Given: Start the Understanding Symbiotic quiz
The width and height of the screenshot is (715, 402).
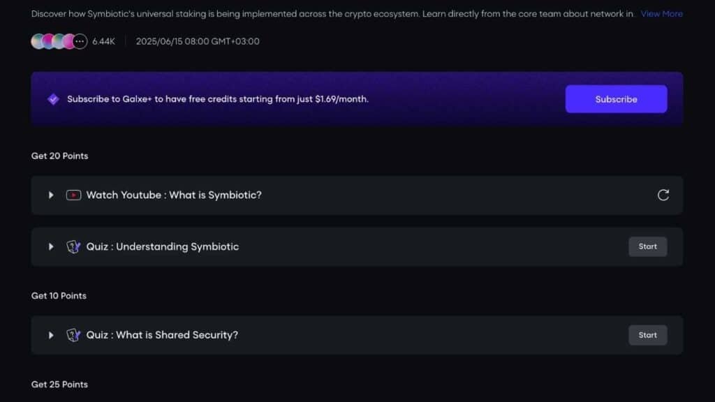Looking at the screenshot, I should 647,246.
